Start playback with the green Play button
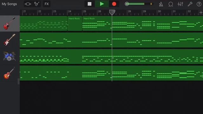203x114 pixels. pos(102,4)
